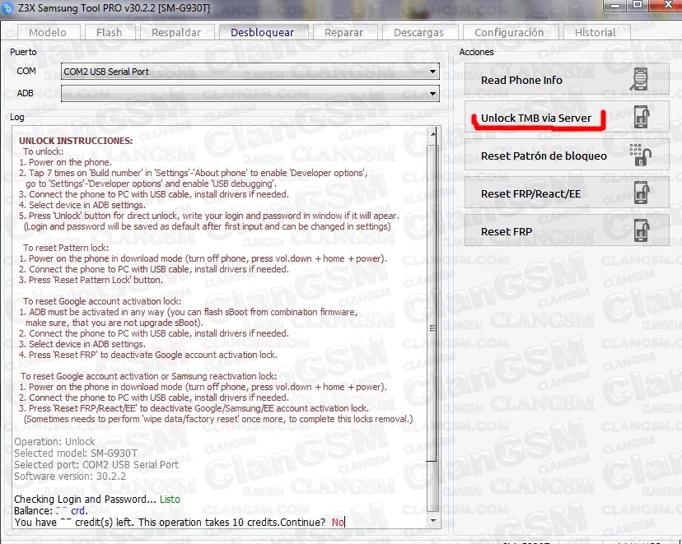Minimize the Z3X Samsung Tool window

(615, 5)
